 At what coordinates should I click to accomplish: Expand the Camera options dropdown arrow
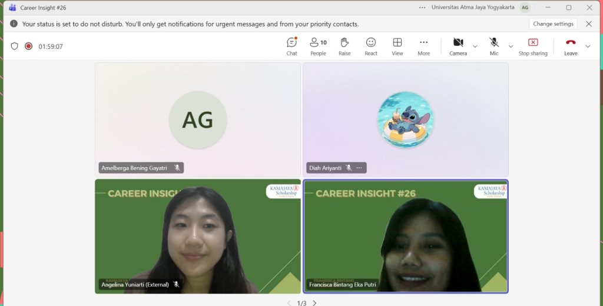click(x=475, y=46)
